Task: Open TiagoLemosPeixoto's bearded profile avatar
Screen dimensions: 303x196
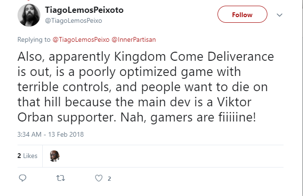Action: click(29, 15)
